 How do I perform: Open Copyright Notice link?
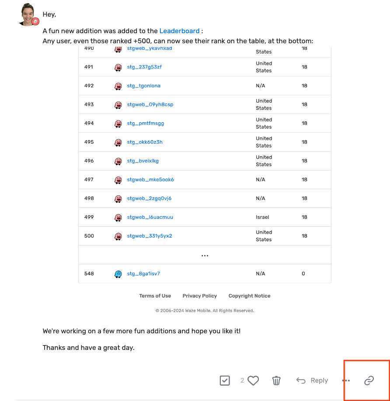[249, 296]
